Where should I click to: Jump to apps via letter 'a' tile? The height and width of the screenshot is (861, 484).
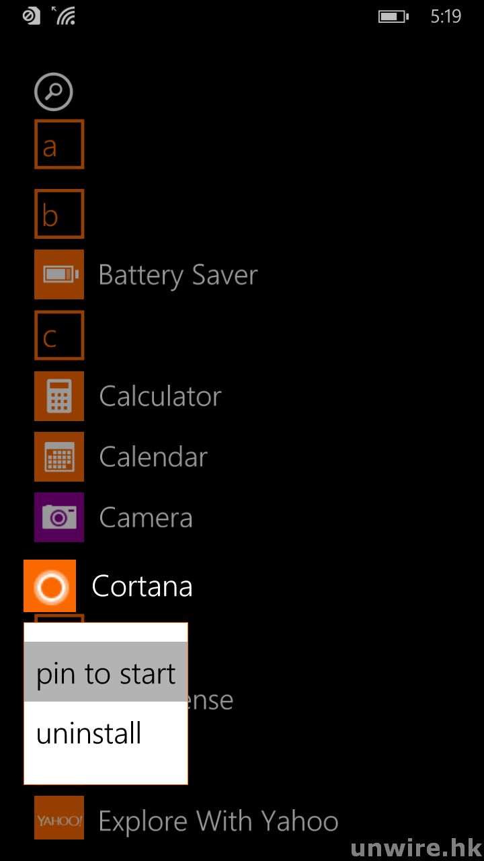(x=59, y=145)
